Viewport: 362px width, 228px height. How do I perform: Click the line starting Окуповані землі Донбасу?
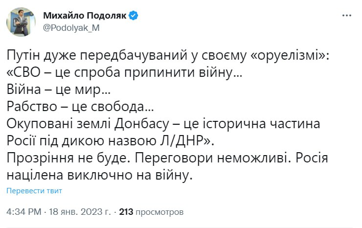tap(163, 124)
